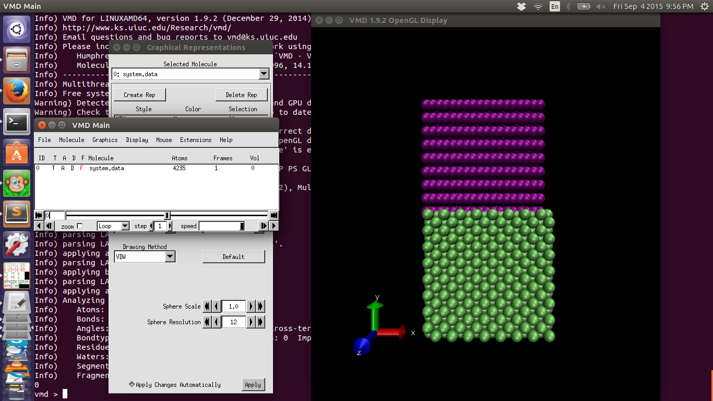The width and height of the screenshot is (713, 401).
Task: Play animation in reverse in VMD Main
Action: coord(39,226)
